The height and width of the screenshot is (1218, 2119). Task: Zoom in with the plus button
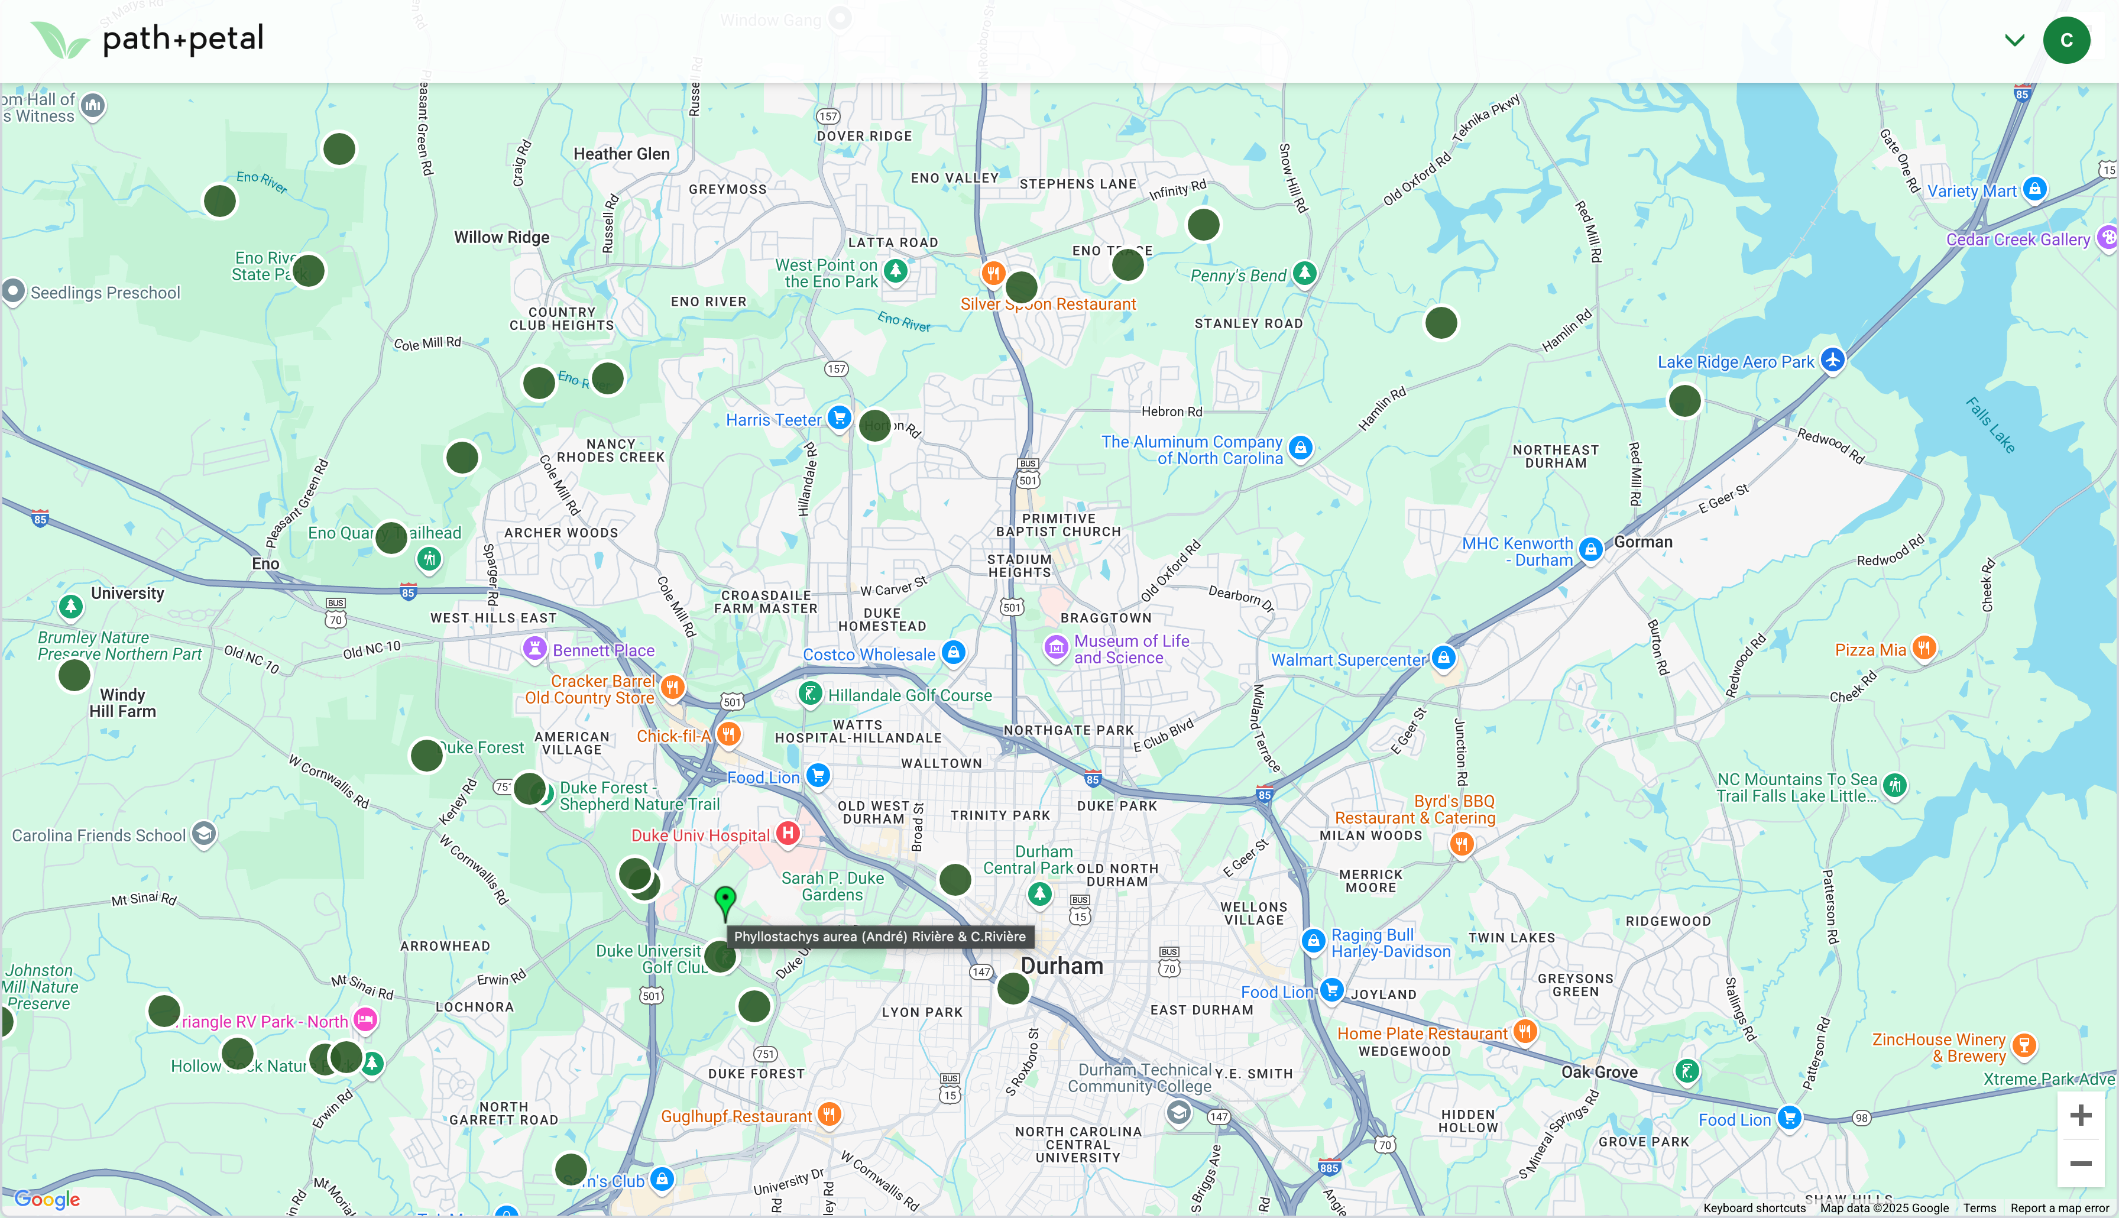click(2080, 1115)
